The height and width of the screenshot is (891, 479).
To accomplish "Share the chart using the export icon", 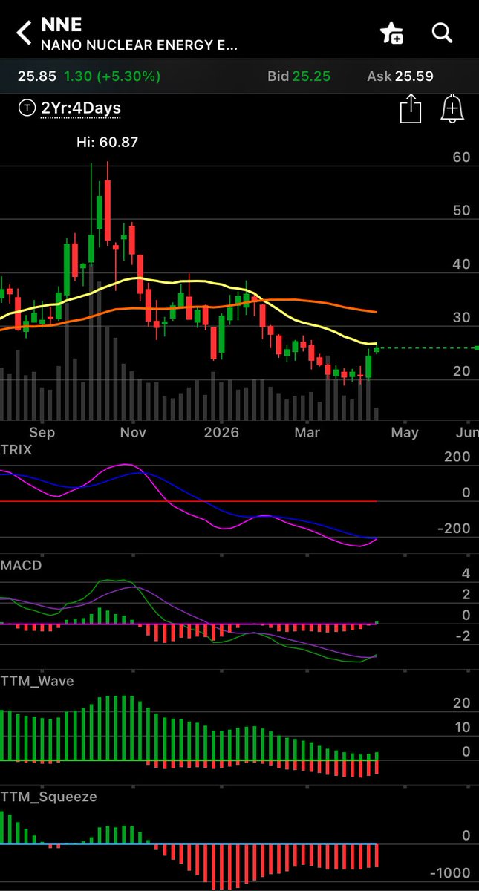I will [x=410, y=109].
